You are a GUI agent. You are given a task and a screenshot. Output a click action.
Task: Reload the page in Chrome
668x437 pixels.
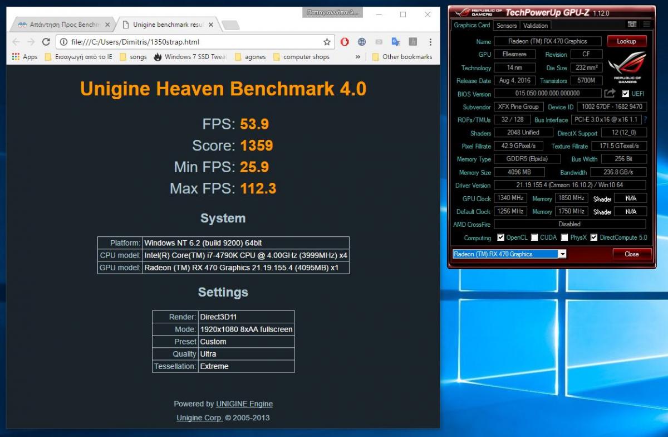tap(46, 42)
